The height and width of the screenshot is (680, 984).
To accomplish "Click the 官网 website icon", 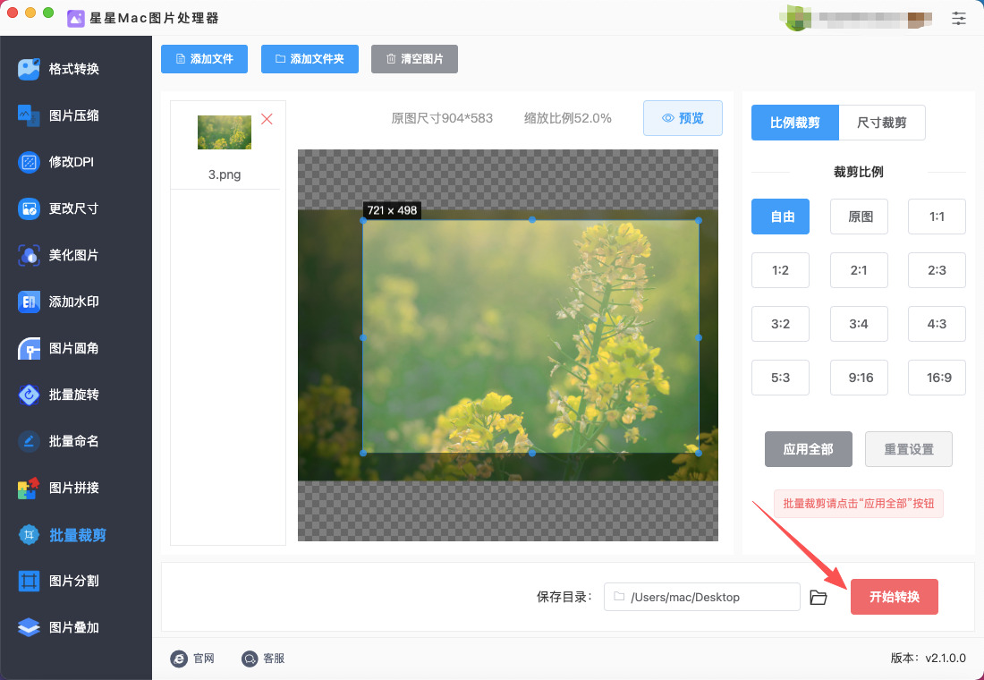I will coord(179,658).
